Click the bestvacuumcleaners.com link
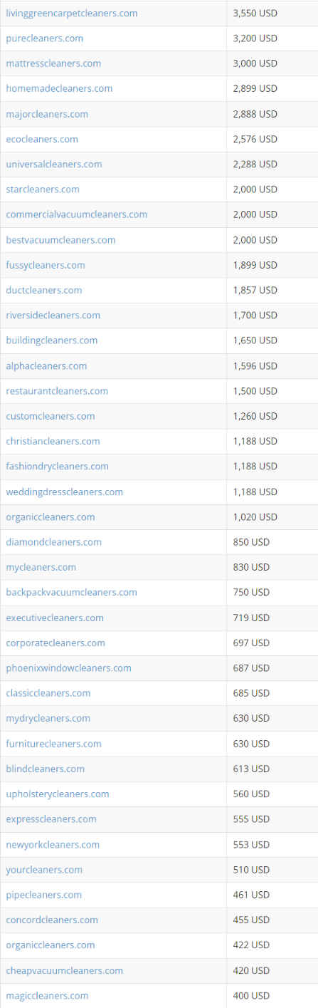This screenshot has width=318, height=1008. point(60,239)
